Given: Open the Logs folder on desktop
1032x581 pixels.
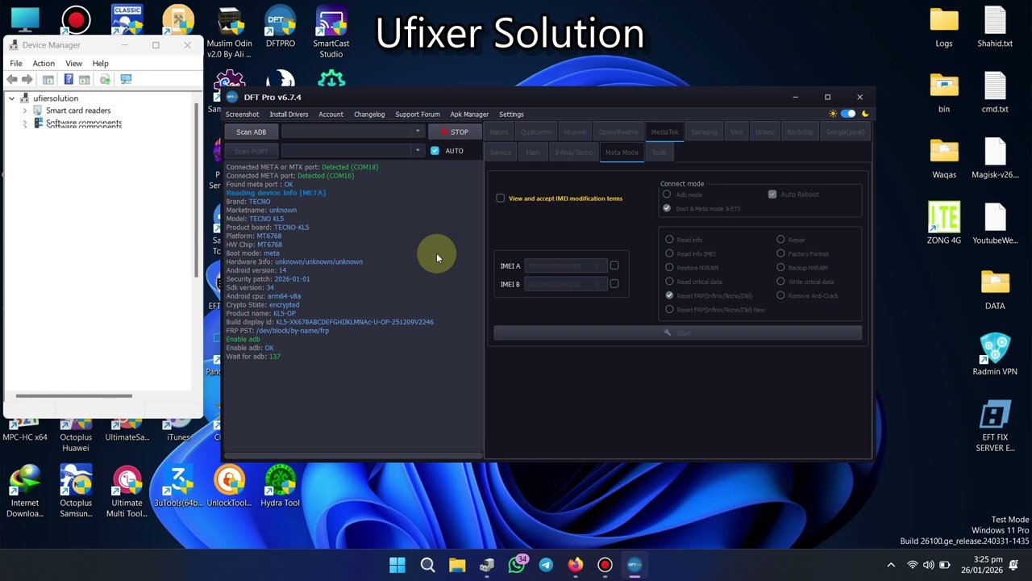Looking at the screenshot, I should point(944,27).
